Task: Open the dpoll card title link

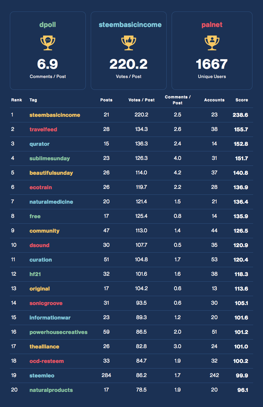Action: pyautogui.click(x=48, y=25)
